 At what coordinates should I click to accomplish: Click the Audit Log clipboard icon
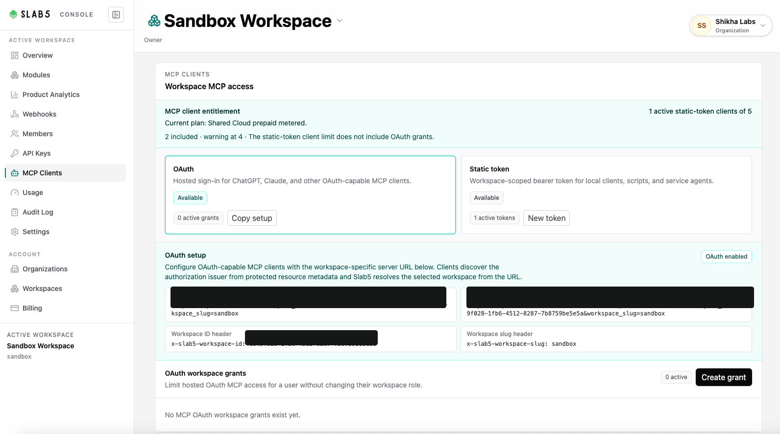[15, 212]
